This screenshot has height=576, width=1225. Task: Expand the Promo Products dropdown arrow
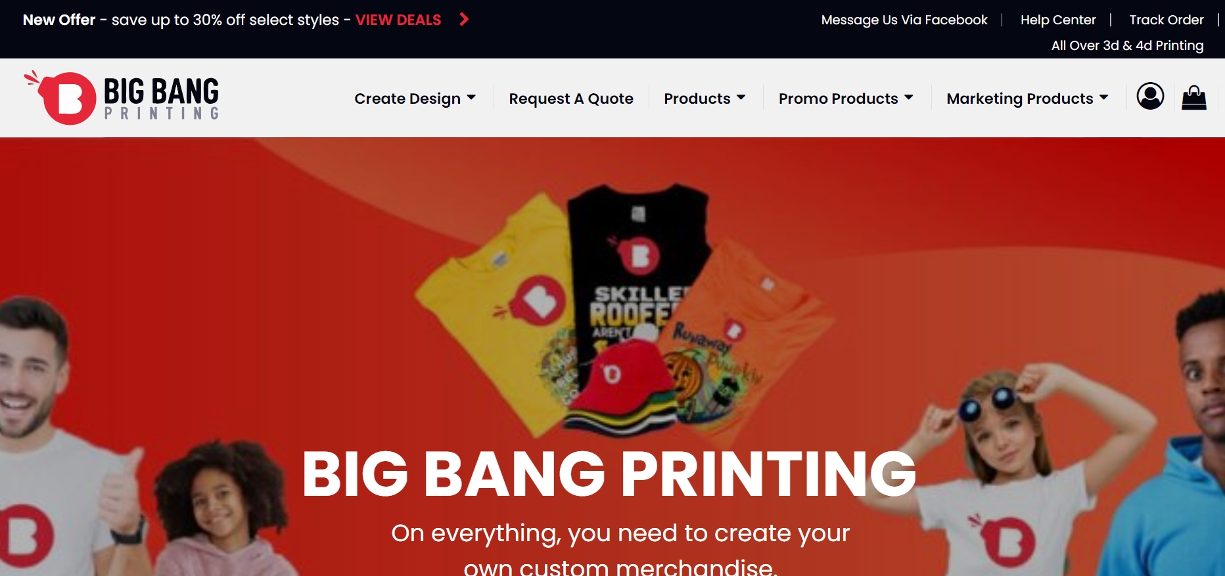tap(909, 97)
